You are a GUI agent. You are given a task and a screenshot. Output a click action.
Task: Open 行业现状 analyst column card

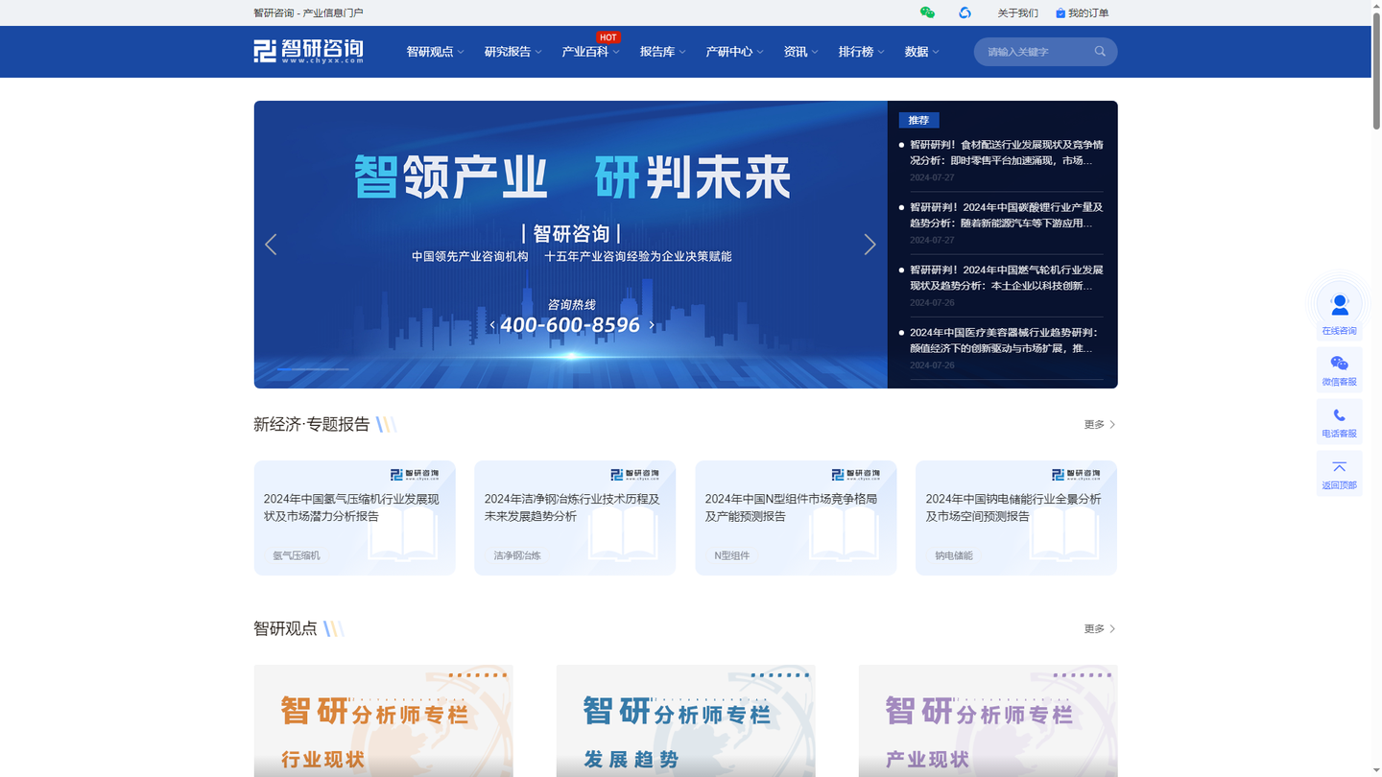click(383, 720)
